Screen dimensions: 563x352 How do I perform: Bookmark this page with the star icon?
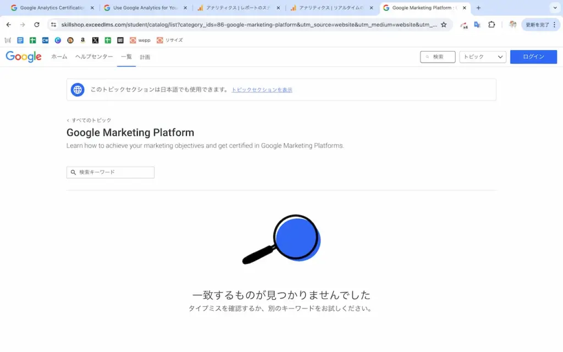point(444,25)
